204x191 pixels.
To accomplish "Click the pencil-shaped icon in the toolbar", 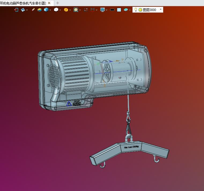I will pyautogui.click(x=33, y=10).
